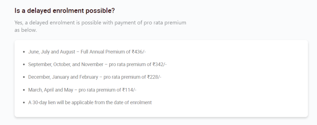Click the "June, July and August" text
This screenshot has height=125, width=317.
click(x=52, y=52)
